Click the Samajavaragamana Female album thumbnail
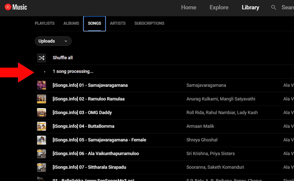 click(x=41, y=140)
